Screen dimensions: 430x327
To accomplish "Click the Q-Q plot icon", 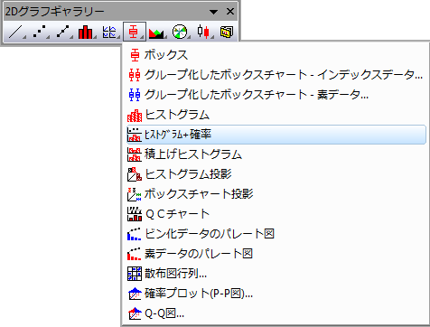I will pos(135,313).
